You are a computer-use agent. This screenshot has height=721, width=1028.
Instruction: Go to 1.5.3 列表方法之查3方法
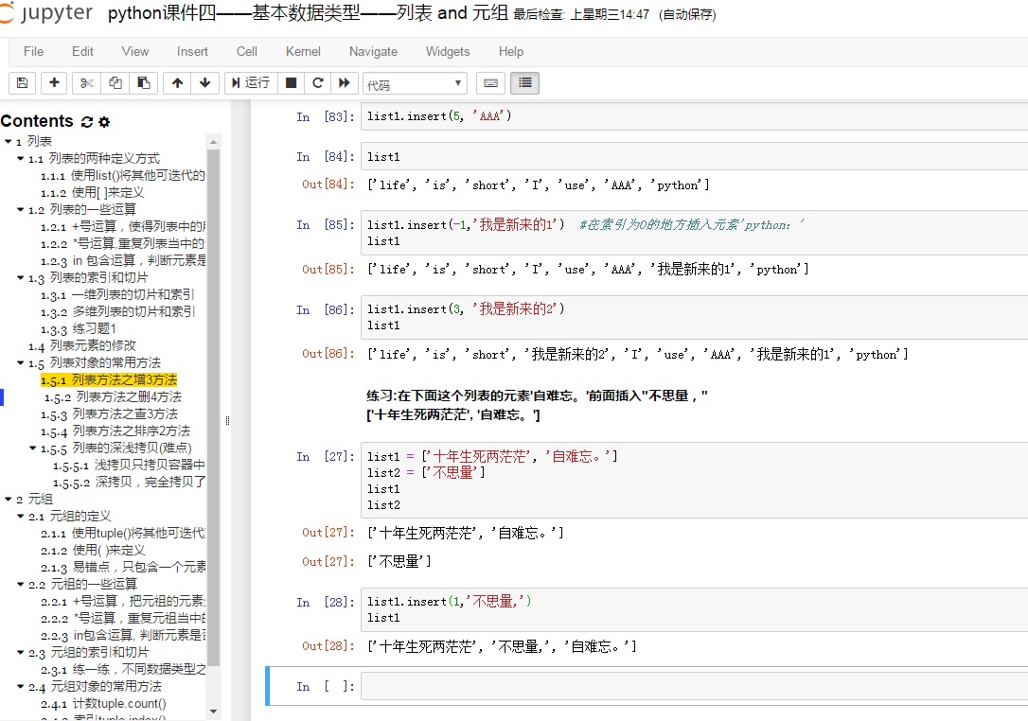click(110, 414)
